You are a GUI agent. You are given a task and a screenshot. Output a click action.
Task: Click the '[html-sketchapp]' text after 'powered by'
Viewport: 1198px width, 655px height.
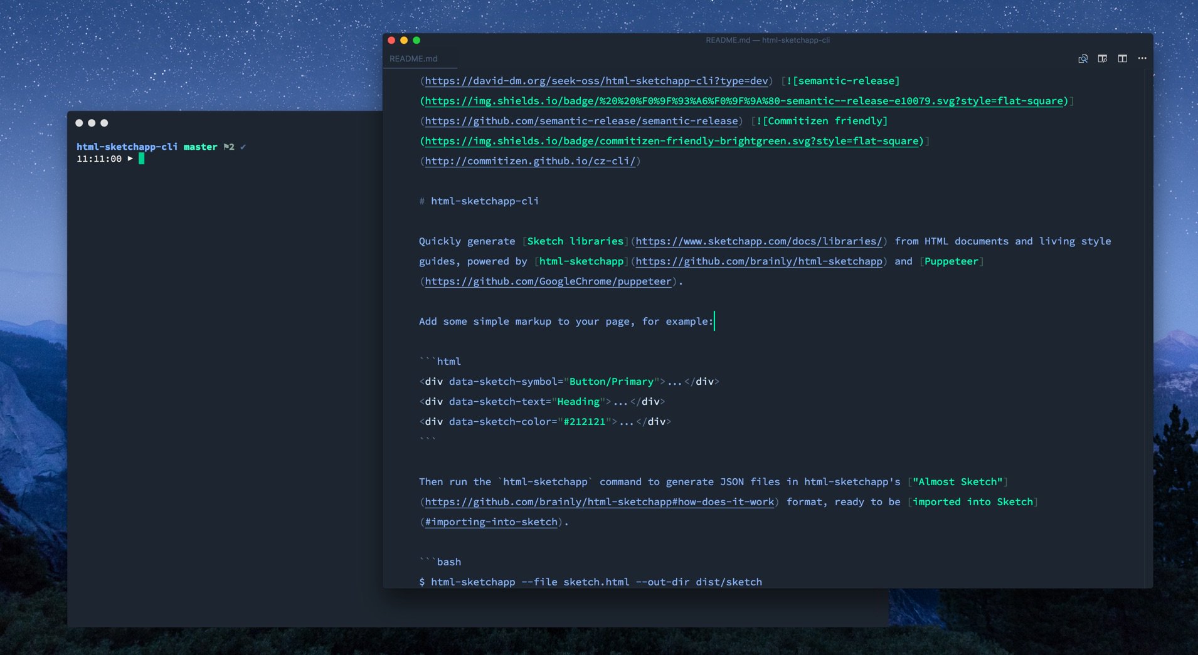pos(581,261)
